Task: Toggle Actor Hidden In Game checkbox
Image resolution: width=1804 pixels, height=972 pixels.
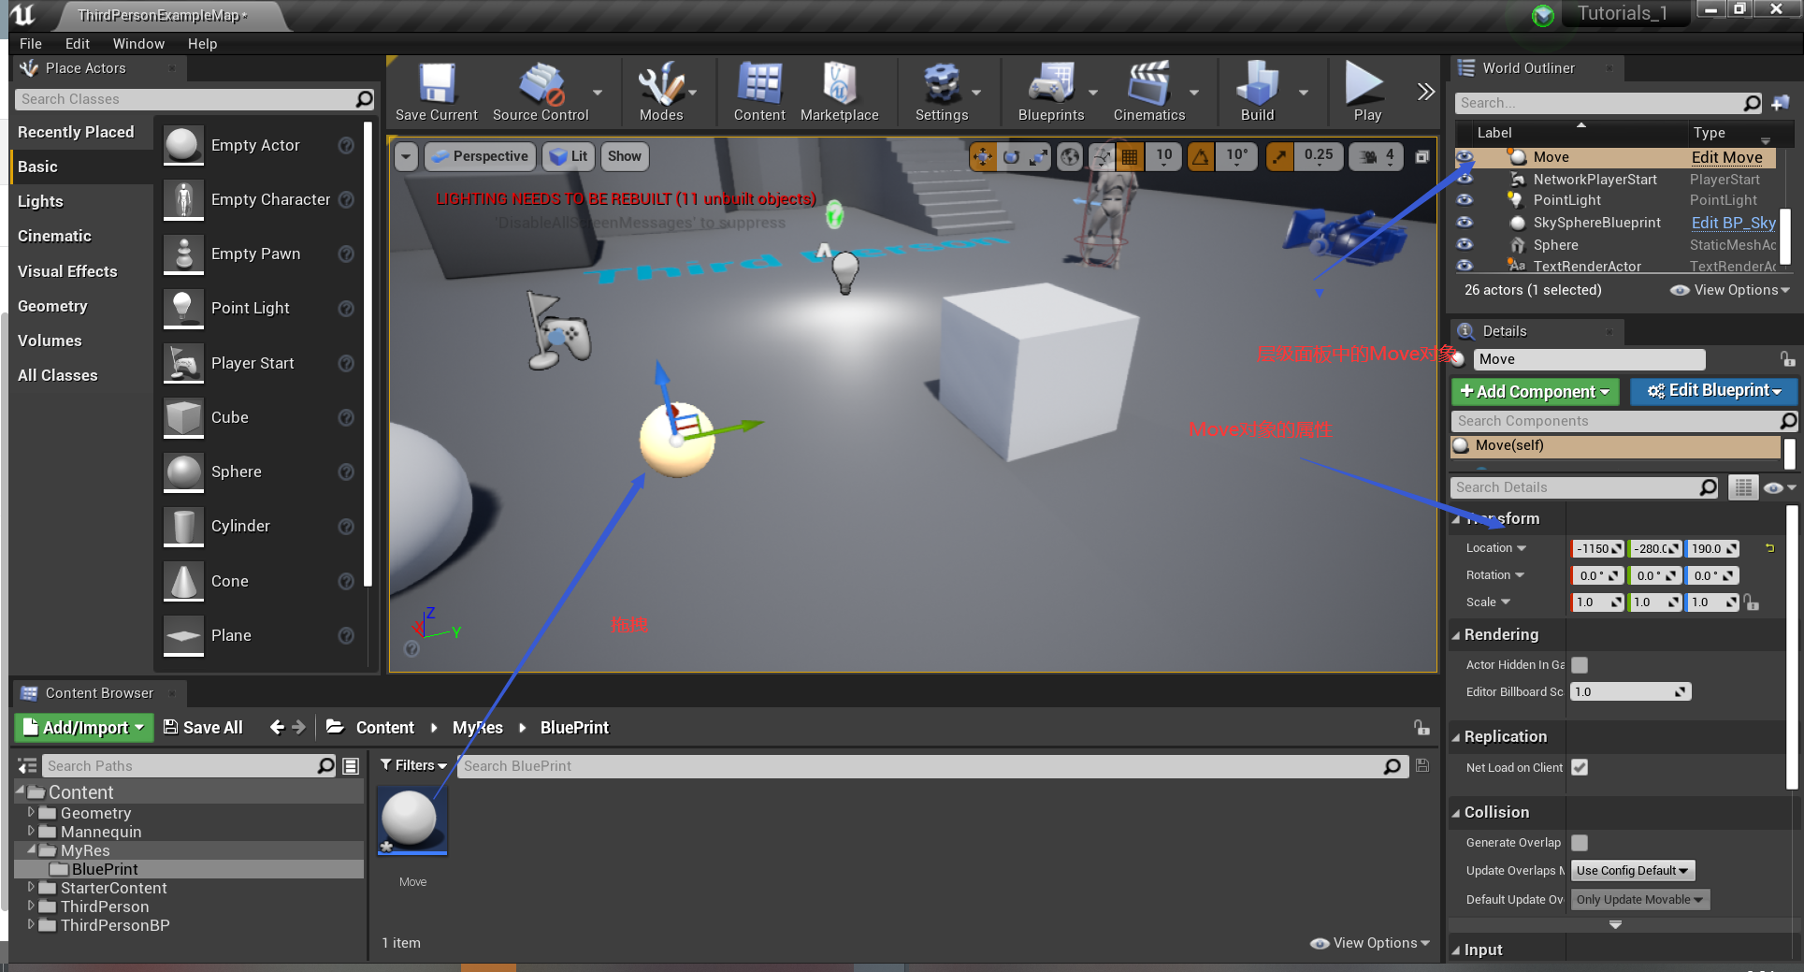Action: click(1580, 665)
